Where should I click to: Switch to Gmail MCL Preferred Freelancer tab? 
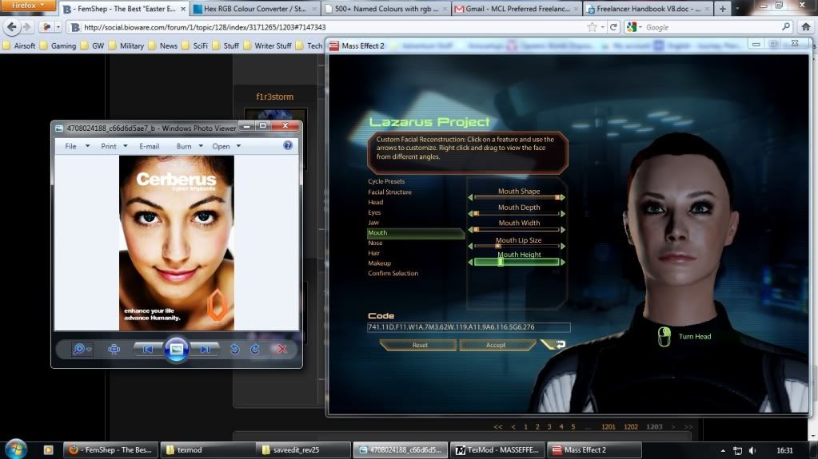point(517,9)
